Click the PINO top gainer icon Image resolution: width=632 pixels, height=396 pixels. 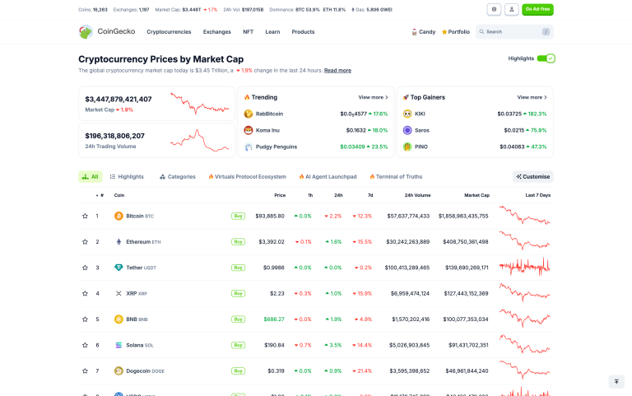[407, 147]
